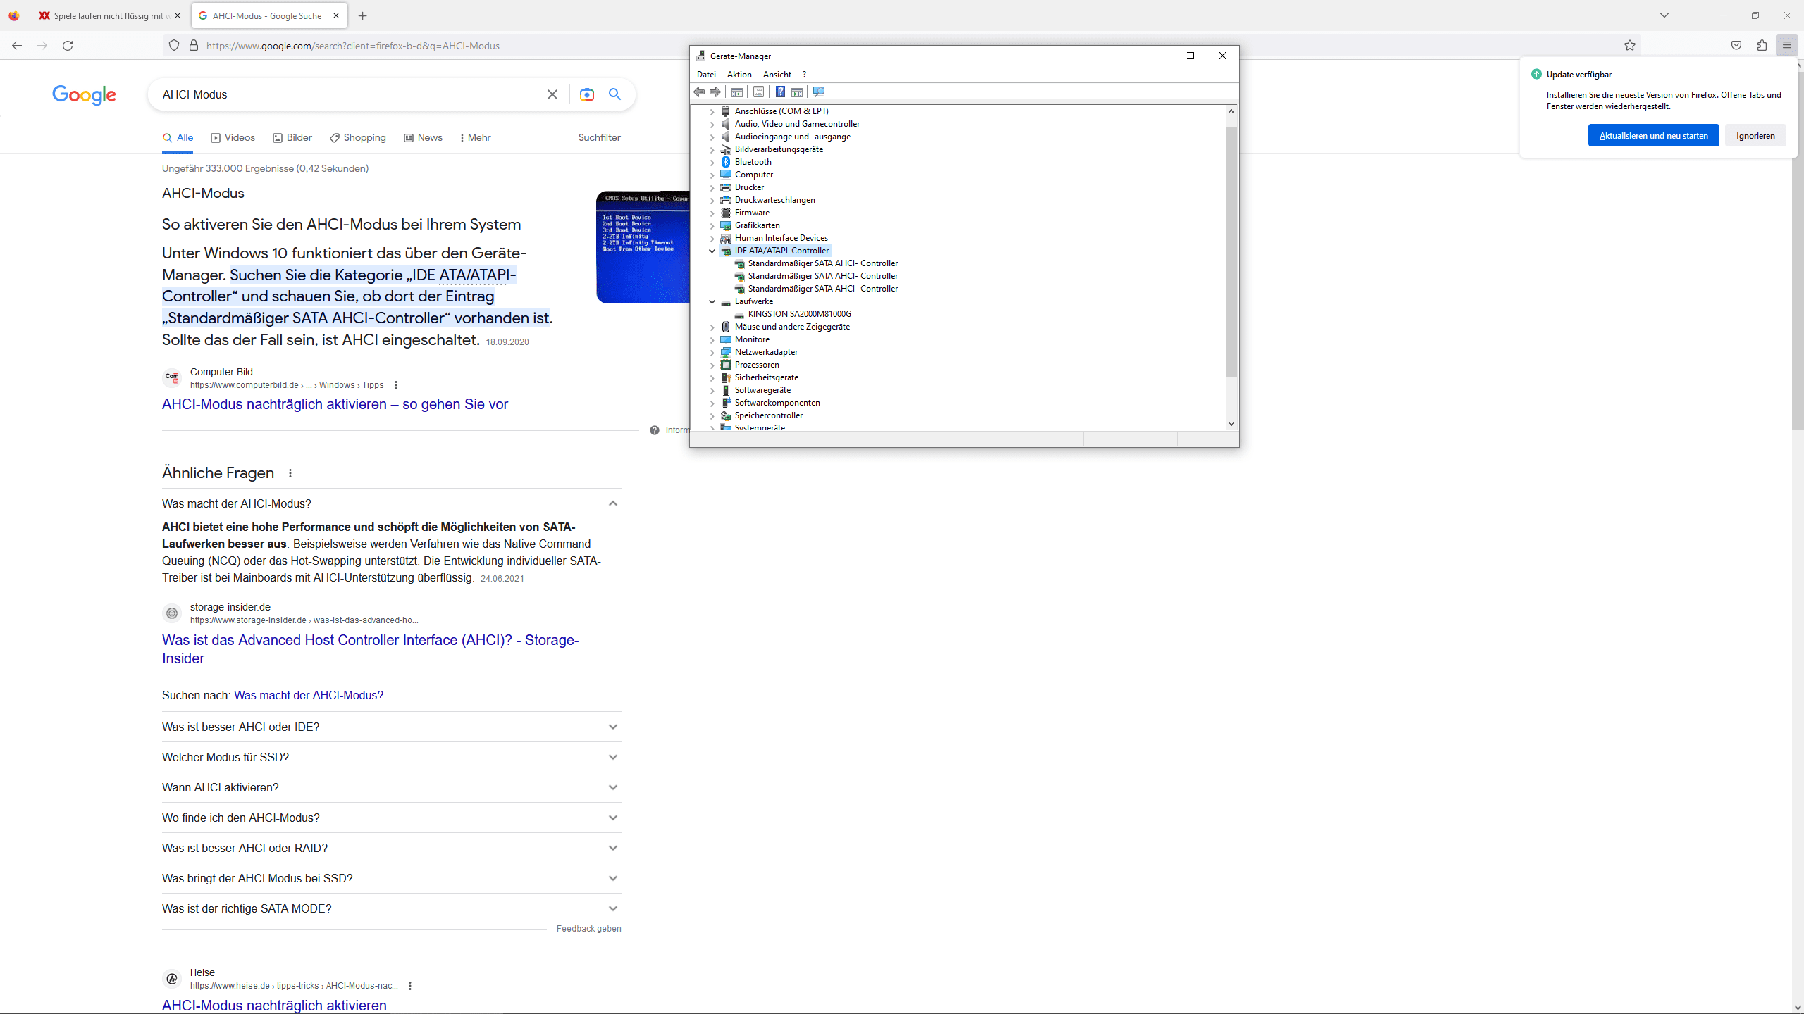Expand the Monitore category
This screenshot has width=1804, height=1014.
coord(712,339)
